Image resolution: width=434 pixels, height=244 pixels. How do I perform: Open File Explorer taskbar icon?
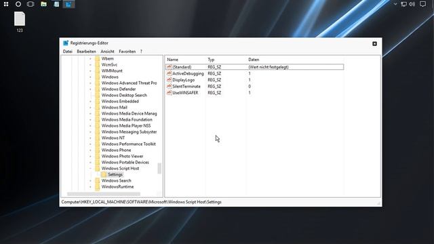tap(43, 4)
